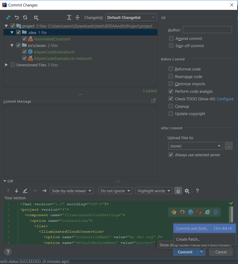Screen dimensions: 238x264
Task: Choose Create Patch from the menu
Action: [x=188, y=239]
